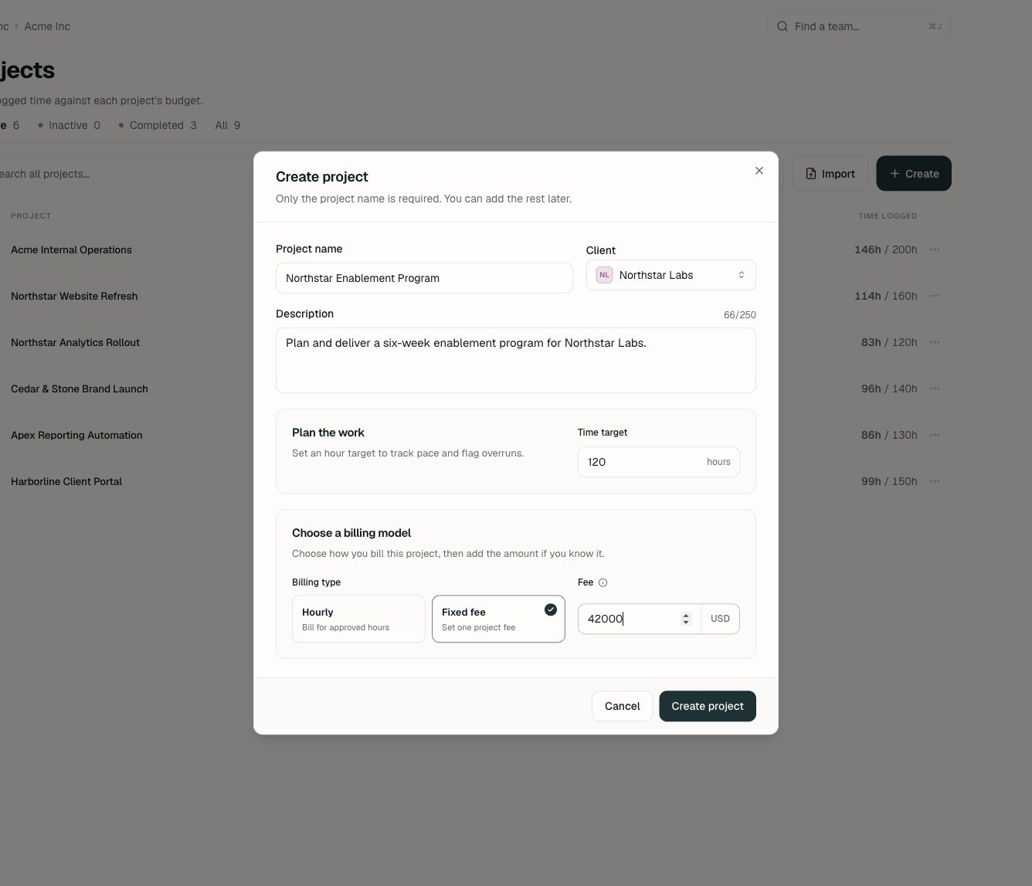1032x886 pixels.
Task: Open the Apex Reporting Automation project
Action: pyautogui.click(x=76, y=435)
